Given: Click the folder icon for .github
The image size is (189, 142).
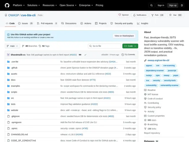Looking at the screenshot, I should 8,68.
